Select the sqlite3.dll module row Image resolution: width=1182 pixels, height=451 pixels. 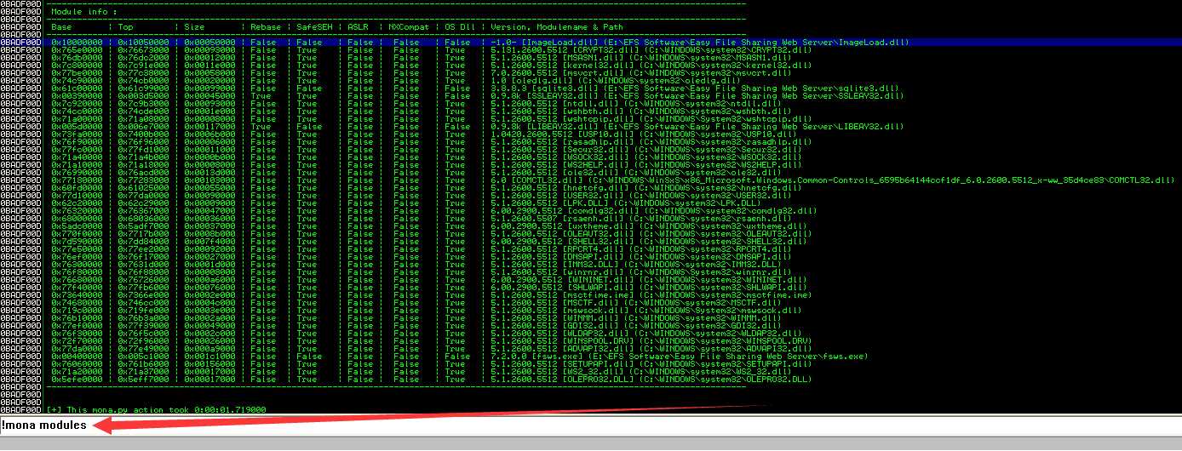click(591, 88)
